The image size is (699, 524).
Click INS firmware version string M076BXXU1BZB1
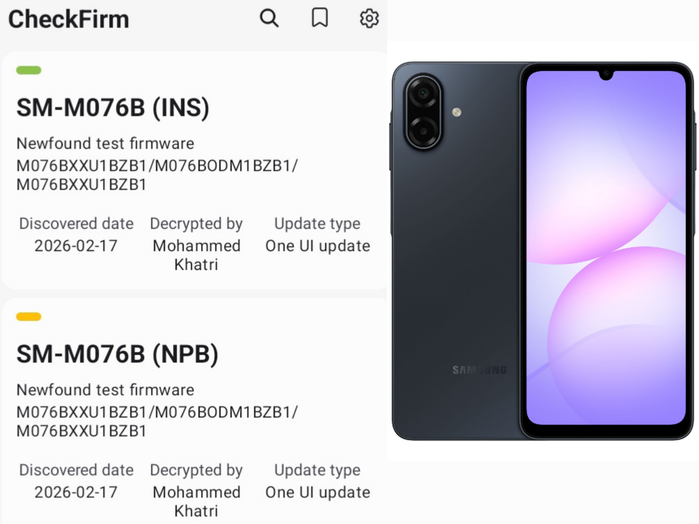click(x=157, y=175)
